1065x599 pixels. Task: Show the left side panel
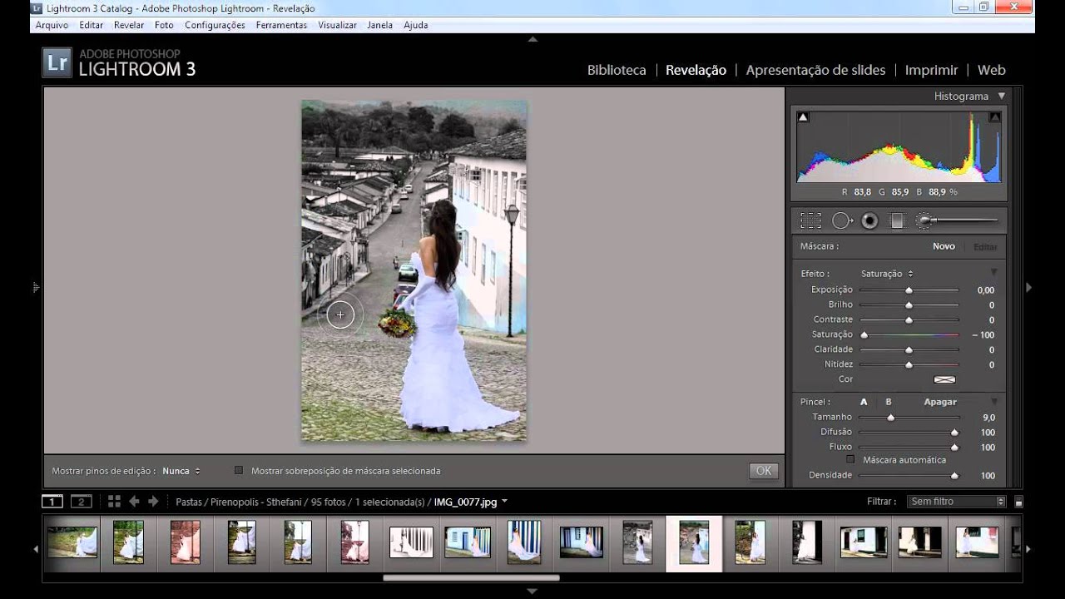[36, 287]
